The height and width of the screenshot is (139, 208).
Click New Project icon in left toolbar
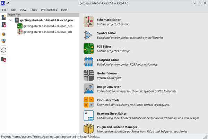tap(4, 17)
